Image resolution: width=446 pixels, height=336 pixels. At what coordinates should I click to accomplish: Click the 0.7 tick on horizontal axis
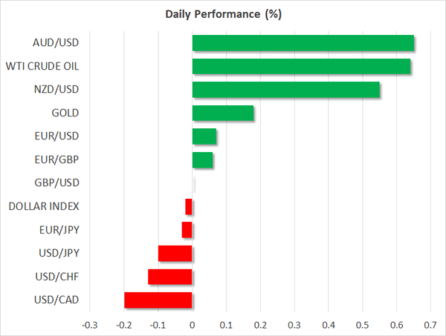430,325
